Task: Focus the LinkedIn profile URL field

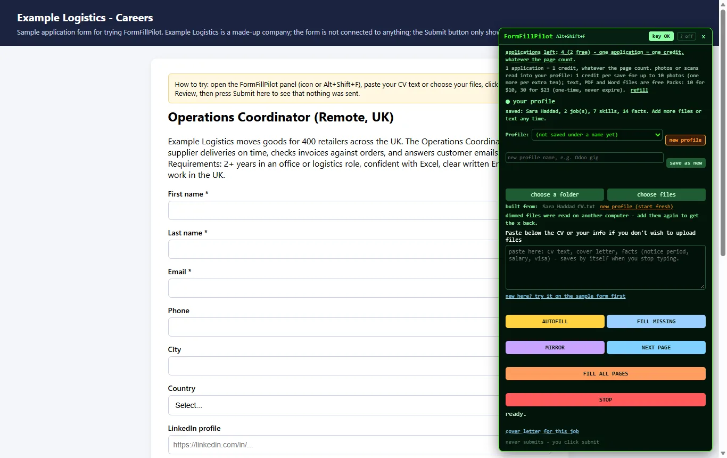Action: click(x=334, y=445)
